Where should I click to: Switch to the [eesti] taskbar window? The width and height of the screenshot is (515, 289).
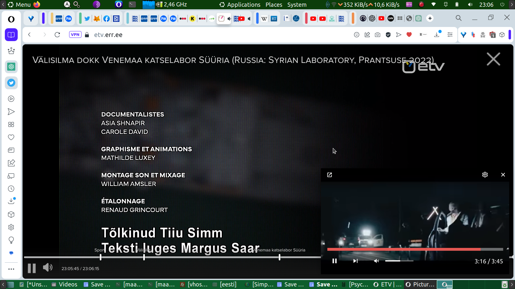point(225,285)
